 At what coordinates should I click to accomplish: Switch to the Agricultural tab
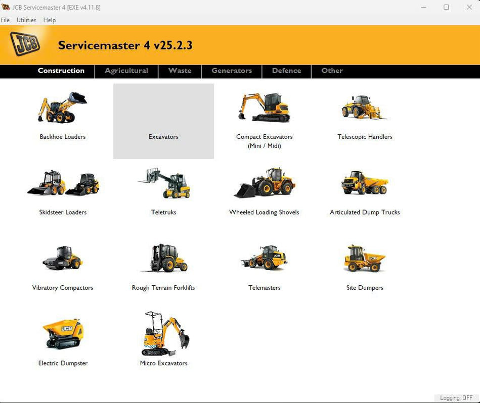click(126, 71)
